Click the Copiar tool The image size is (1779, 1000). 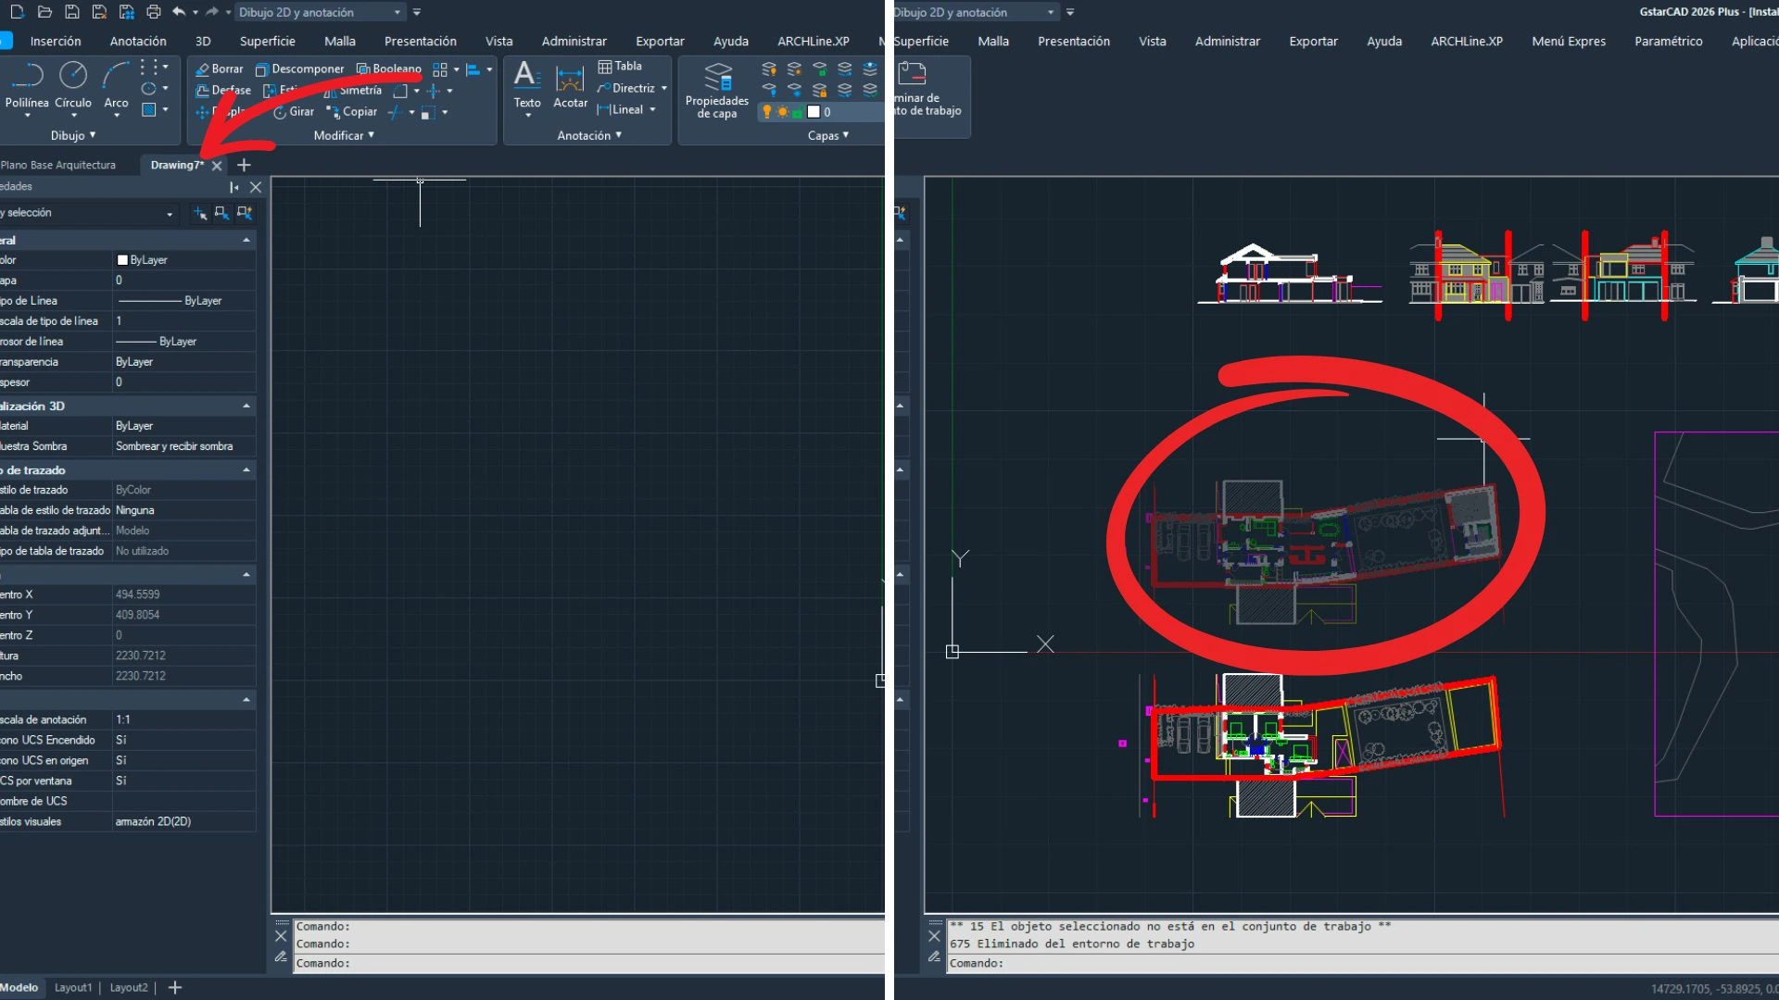click(352, 112)
